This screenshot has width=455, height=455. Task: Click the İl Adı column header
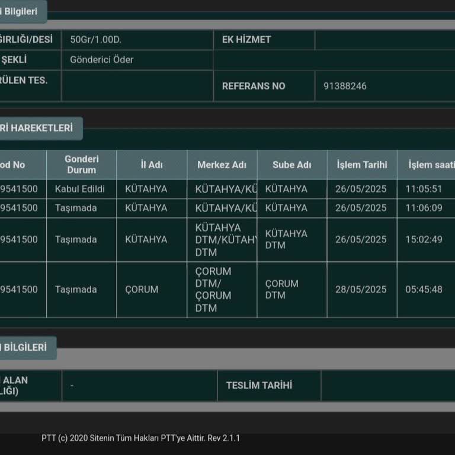(152, 165)
